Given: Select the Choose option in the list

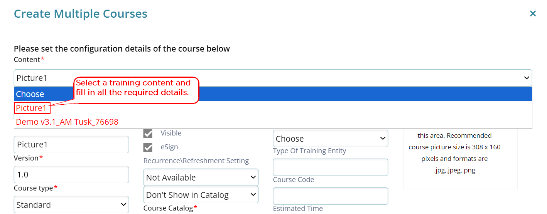Looking at the screenshot, I should point(273,94).
